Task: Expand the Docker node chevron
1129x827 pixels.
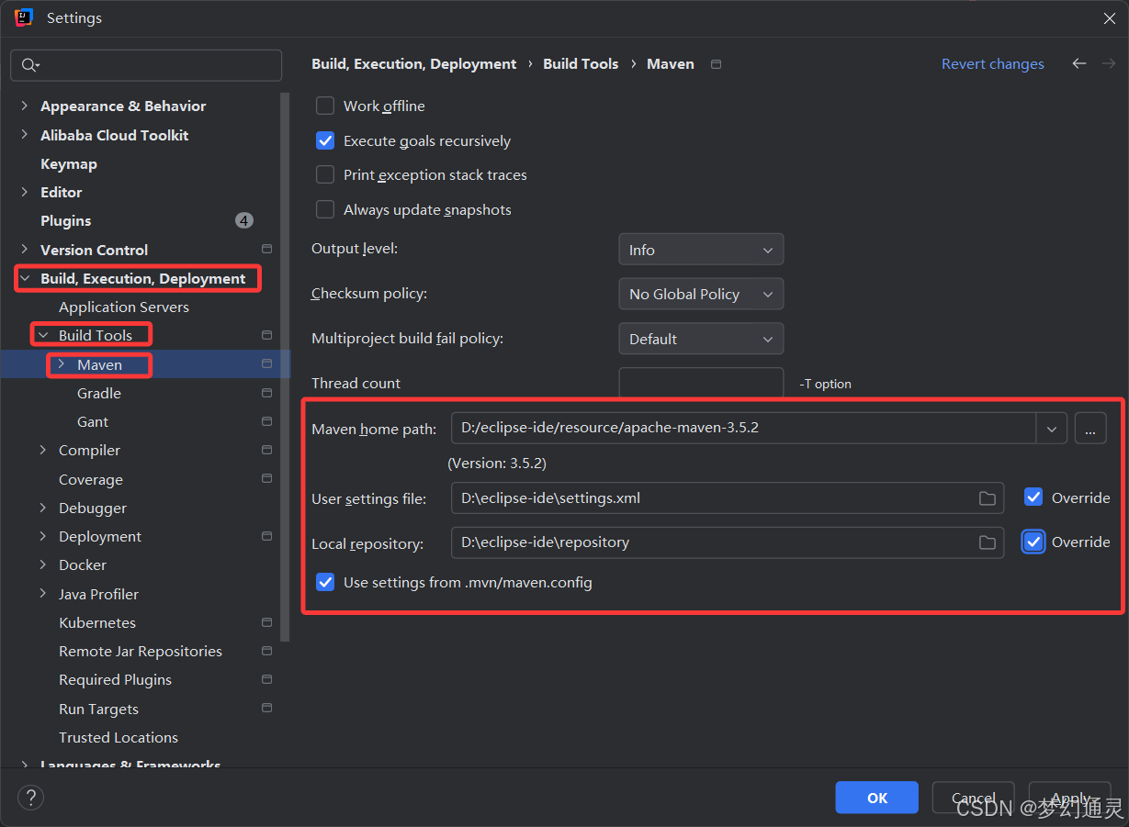Action: tap(43, 564)
